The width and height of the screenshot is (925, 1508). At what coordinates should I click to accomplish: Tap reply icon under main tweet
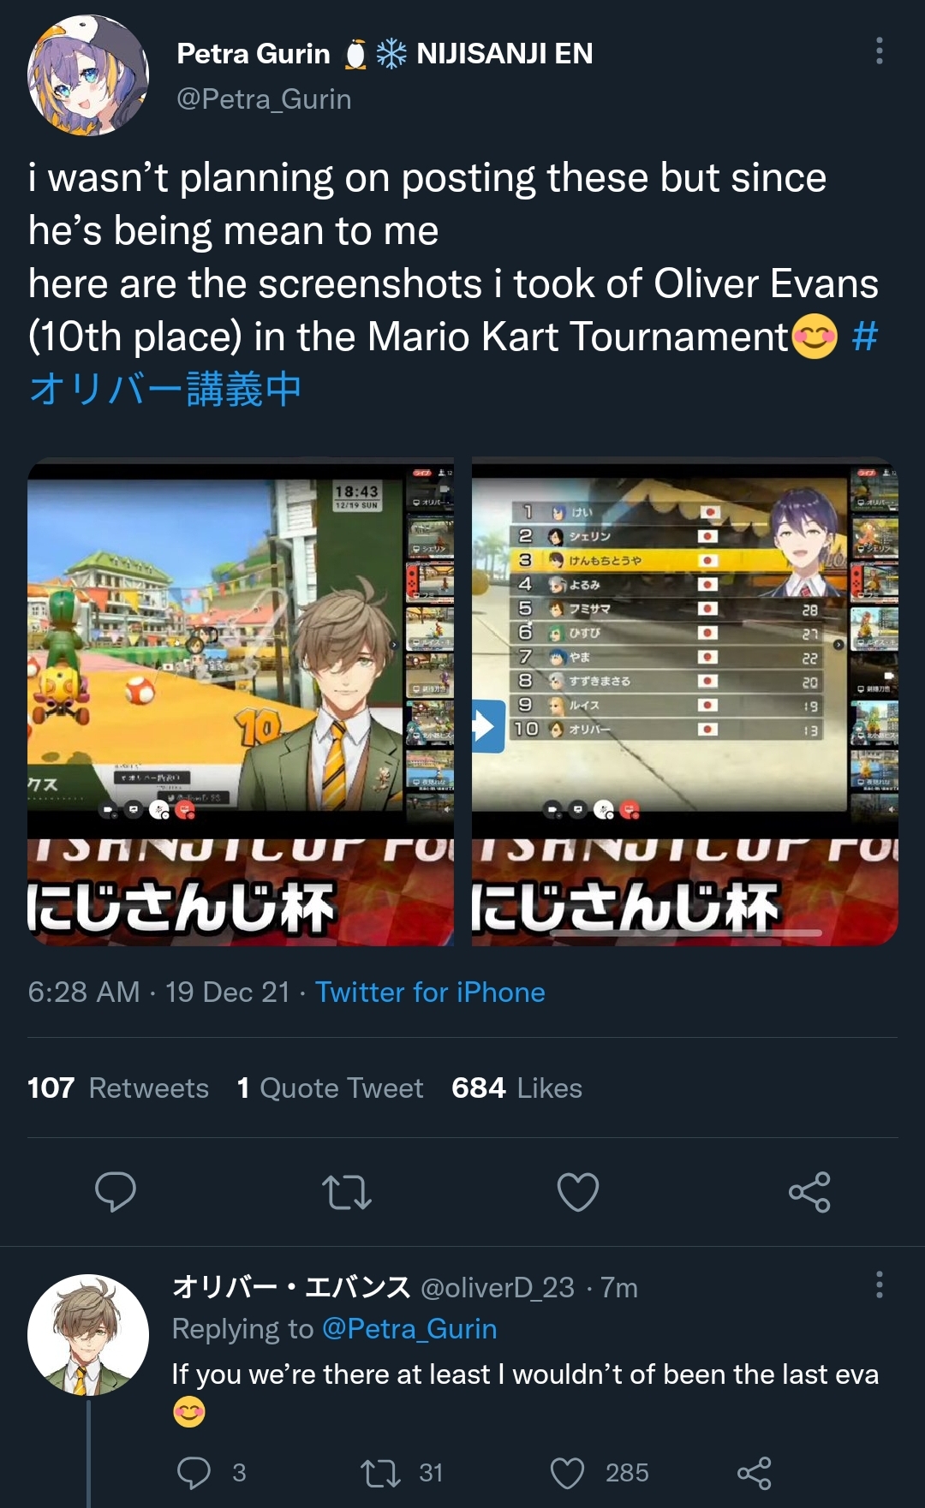(116, 1191)
